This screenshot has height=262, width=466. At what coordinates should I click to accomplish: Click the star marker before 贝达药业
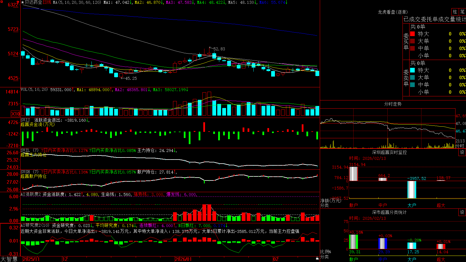(x=23, y=2)
